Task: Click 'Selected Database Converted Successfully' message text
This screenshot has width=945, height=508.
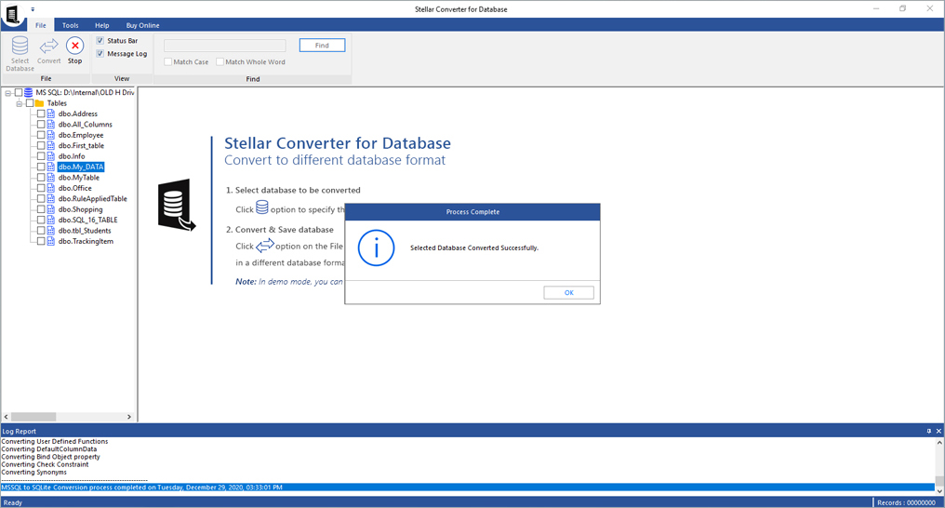Action: pos(474,247)
